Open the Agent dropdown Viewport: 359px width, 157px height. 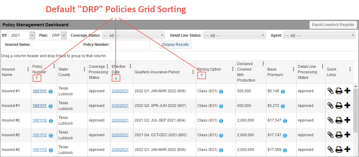click(x=320, y=35)
